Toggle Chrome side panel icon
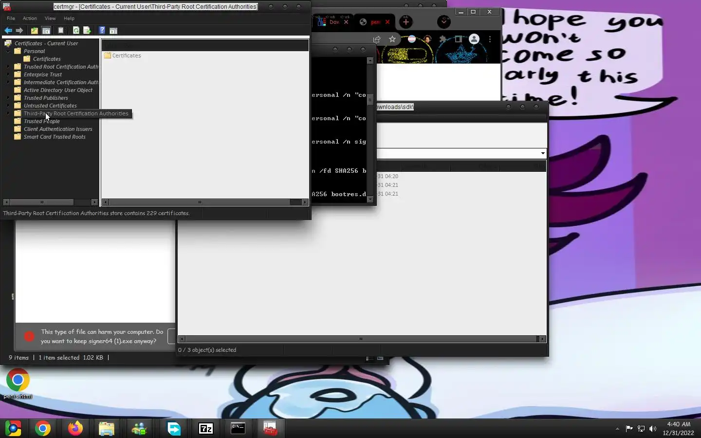701x438 pixels. 458,39
